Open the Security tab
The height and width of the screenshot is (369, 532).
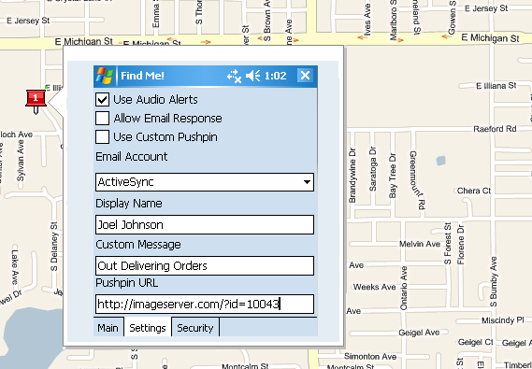coord(195,328)
